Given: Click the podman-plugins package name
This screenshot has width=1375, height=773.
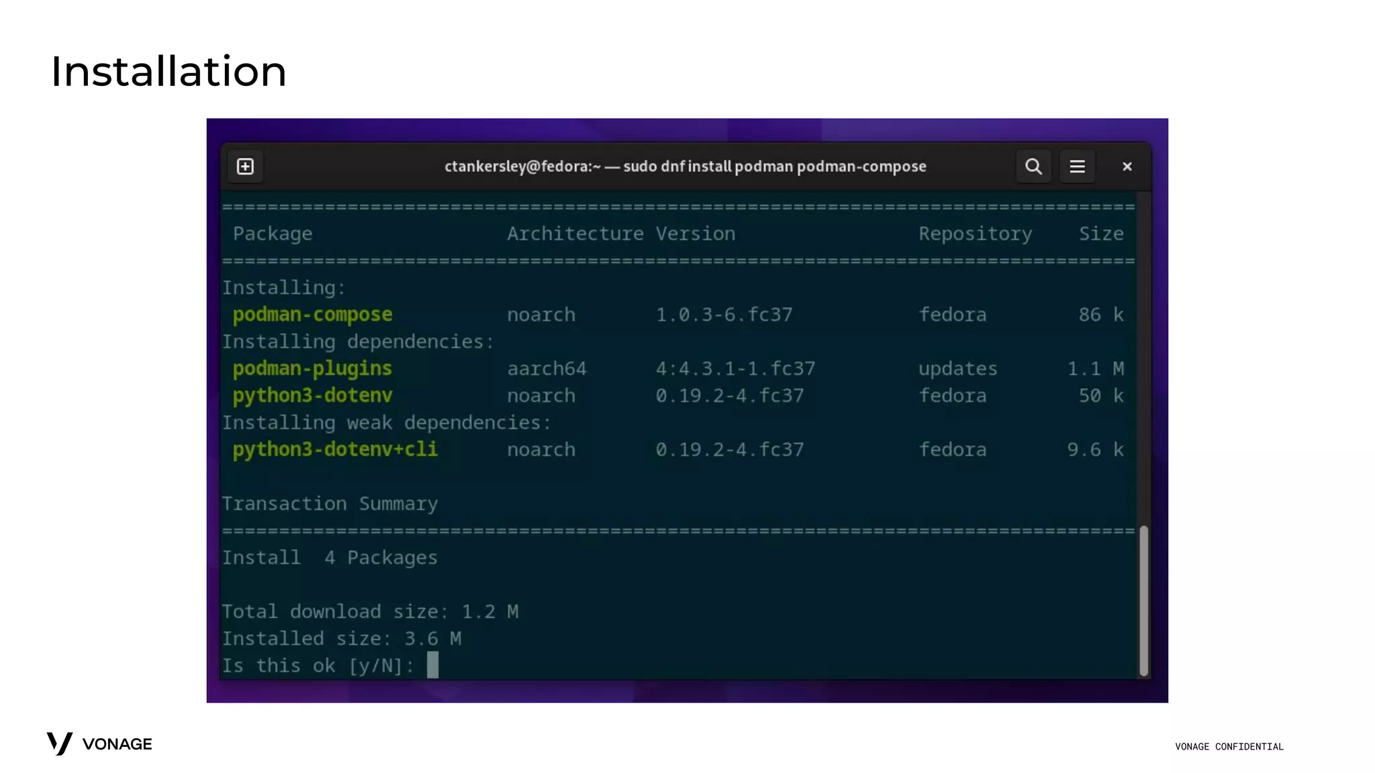Looking at the screenshot, I should click(x=312, y=368).
